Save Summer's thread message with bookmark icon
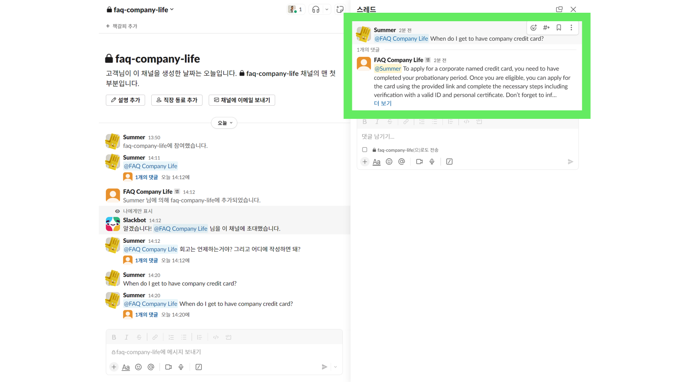Screen dimensions: 680x382 (x=559, y=28)
